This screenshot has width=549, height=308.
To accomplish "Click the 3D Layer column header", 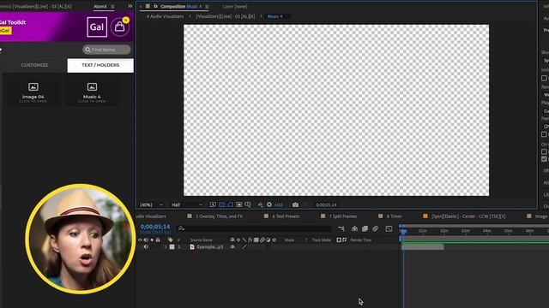I will coord(274,240).
